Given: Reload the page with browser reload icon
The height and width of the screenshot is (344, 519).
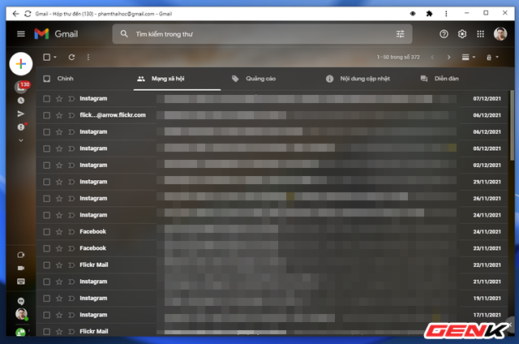Looking at the screenshot, I should click(x=28, y=14).
